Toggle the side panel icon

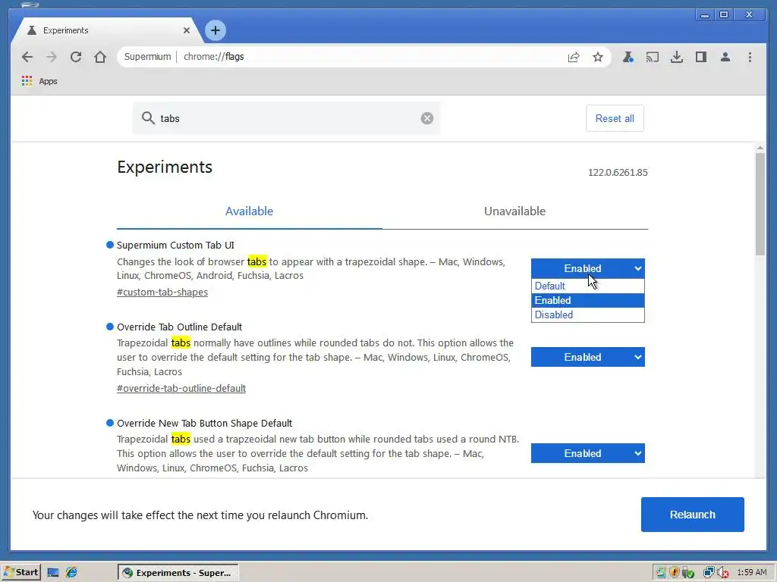700,57
